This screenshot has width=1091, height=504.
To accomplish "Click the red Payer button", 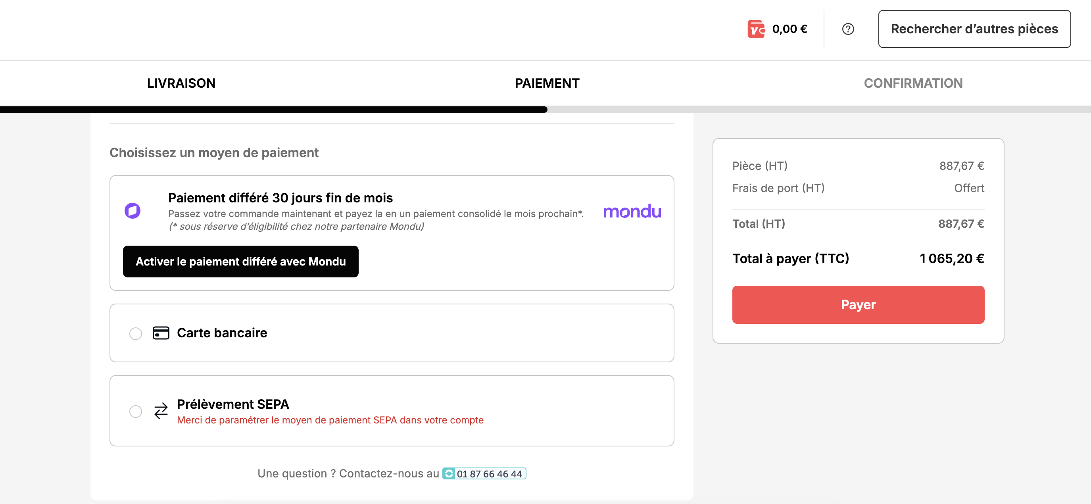I will click(858, 304).
